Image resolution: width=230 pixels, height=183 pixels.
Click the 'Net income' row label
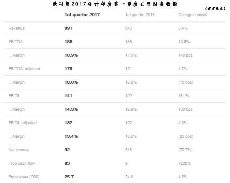tap(18, 150)
